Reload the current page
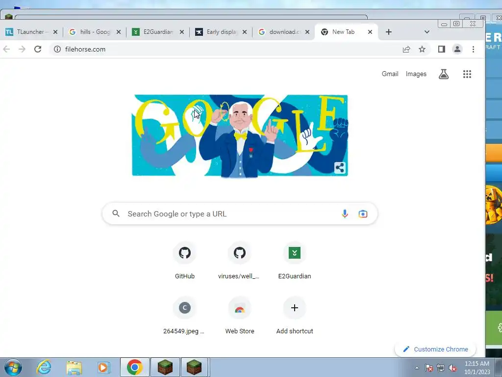Screen dimensions: 502x377 point(38,49)
